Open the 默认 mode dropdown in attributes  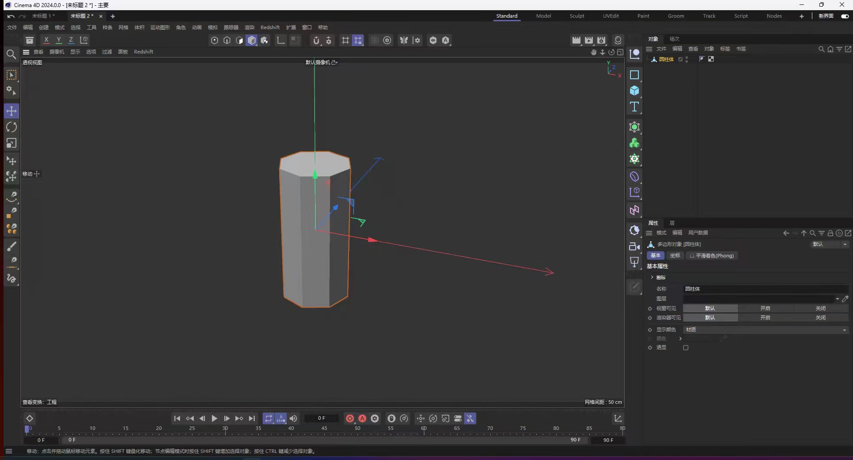click(830, 244)
